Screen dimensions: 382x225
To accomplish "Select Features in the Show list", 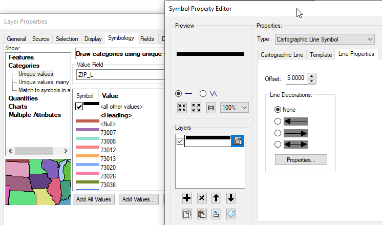I will [x=21, y=57].
